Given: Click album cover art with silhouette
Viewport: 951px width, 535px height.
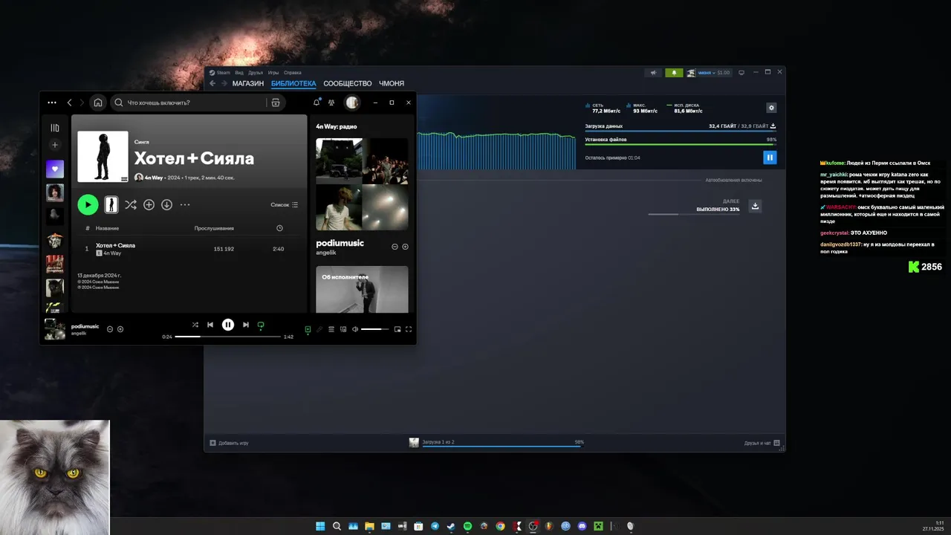Looking at the screenshot, I should (x=102, y=157).
